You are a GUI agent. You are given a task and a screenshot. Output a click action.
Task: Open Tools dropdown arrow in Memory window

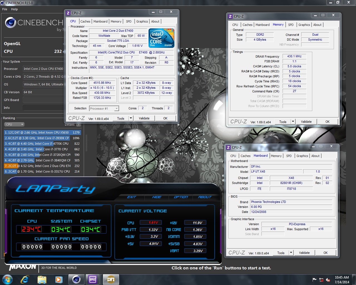coord(293,122)
